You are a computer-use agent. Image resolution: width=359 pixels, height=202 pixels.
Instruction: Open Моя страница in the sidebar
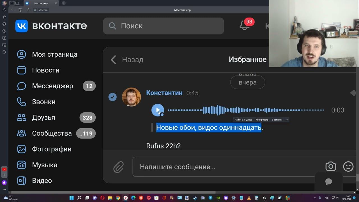pyautogui.click(x=47, y=54)
